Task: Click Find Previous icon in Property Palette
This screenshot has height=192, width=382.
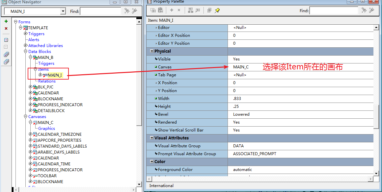Action: [371, 10]
